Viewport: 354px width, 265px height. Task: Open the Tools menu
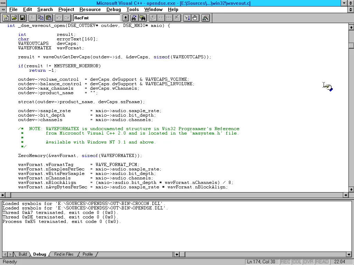click(x=132, y=9)
